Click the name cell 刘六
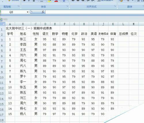144x123 pixels. tap(23, 55)
